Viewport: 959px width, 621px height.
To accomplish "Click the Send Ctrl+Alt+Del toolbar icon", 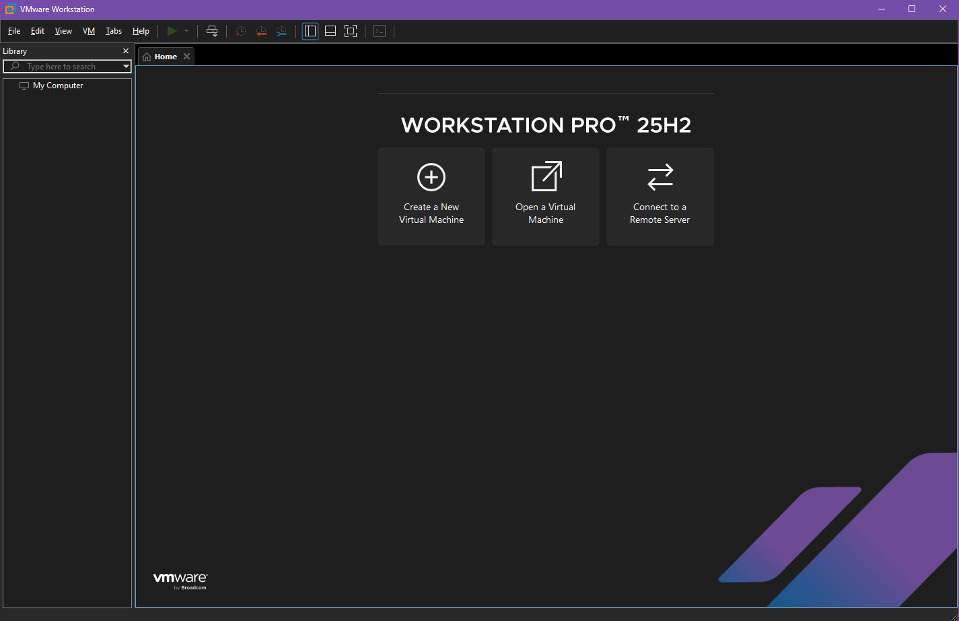I will pyautogui.click(x=212, y=31).
